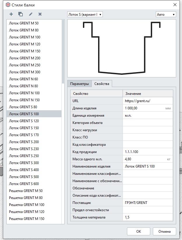Screen dimensions: 182x240
Task: Click URL value https://grent.ru/
Action: pos(148,101)
